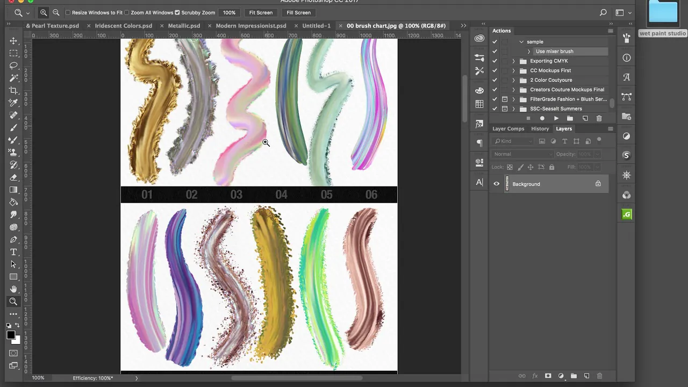Click the play selection button in Actions panel
The image size is (688, 387).
tap(556, 118)
